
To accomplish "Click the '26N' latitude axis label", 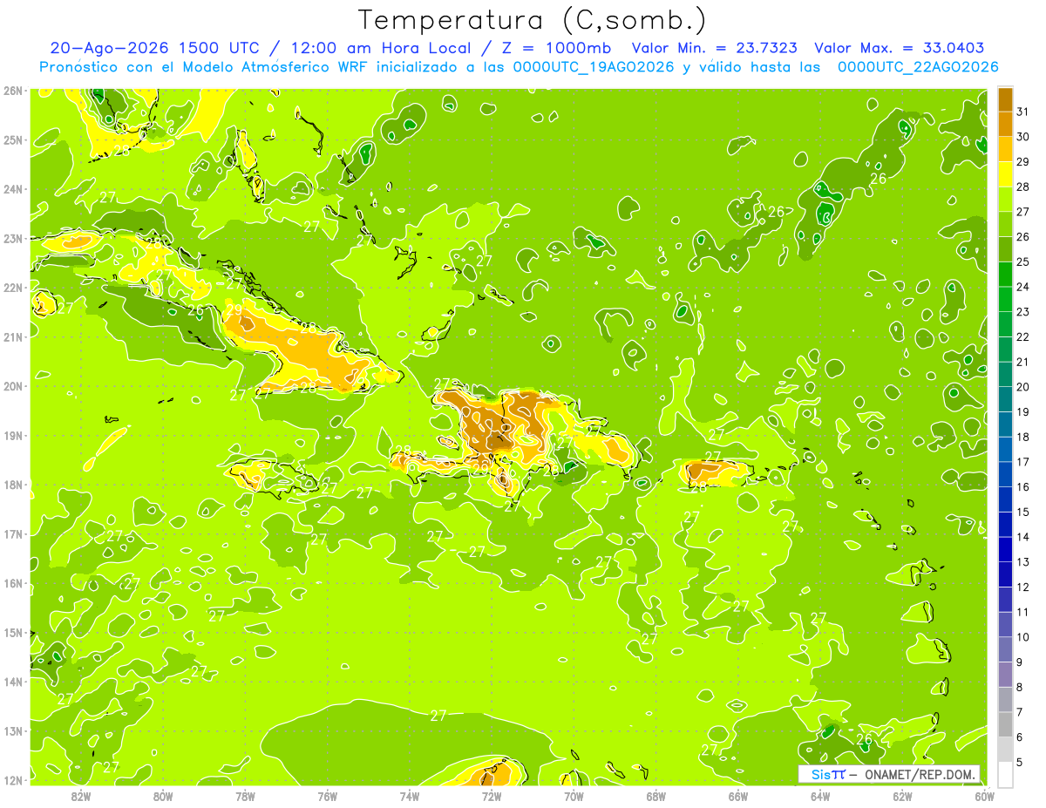I will tap(13, 90).
